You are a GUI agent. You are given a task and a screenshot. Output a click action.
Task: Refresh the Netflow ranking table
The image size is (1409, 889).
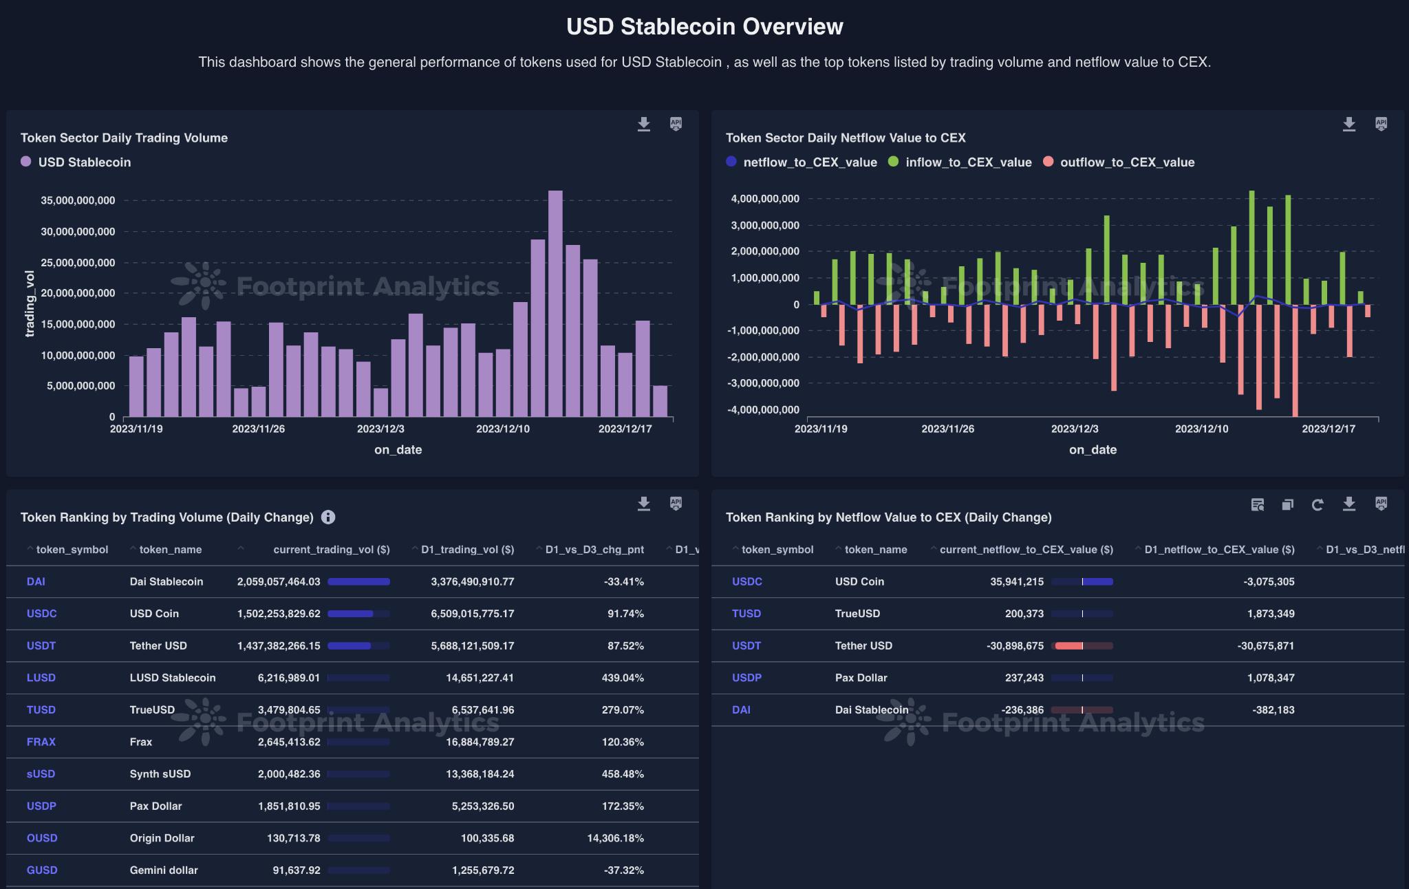[x=1317, y=504]
